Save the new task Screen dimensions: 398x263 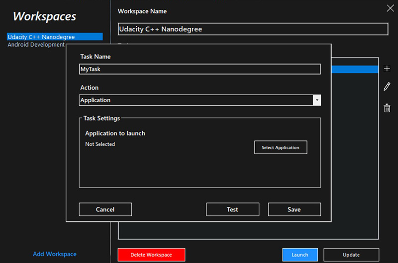coord(294,209)
